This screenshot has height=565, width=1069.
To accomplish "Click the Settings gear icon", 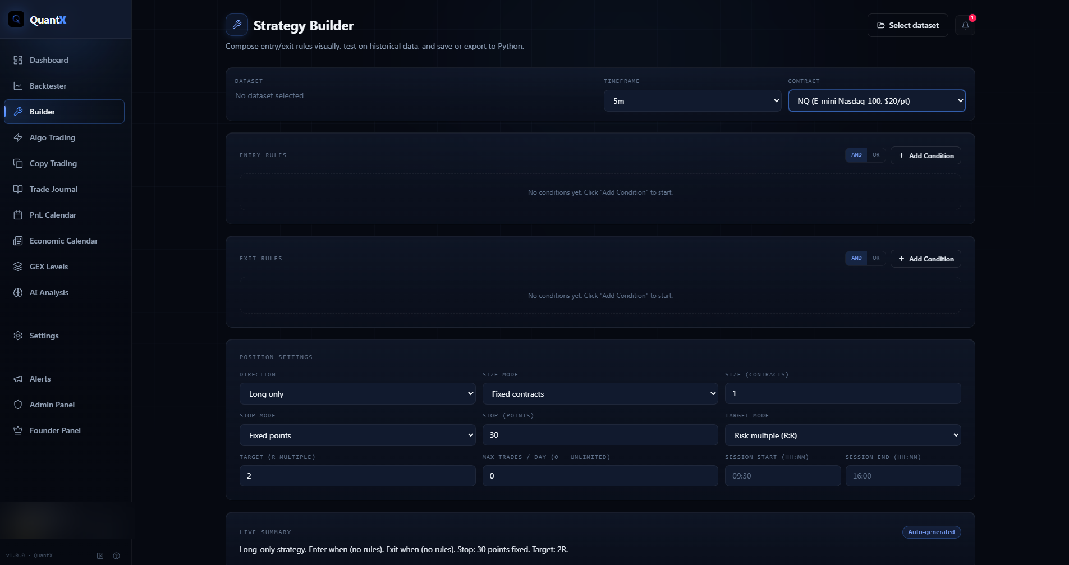I will [18, 336].
